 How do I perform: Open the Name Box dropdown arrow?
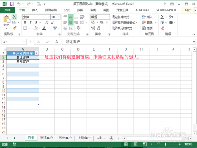24,42
